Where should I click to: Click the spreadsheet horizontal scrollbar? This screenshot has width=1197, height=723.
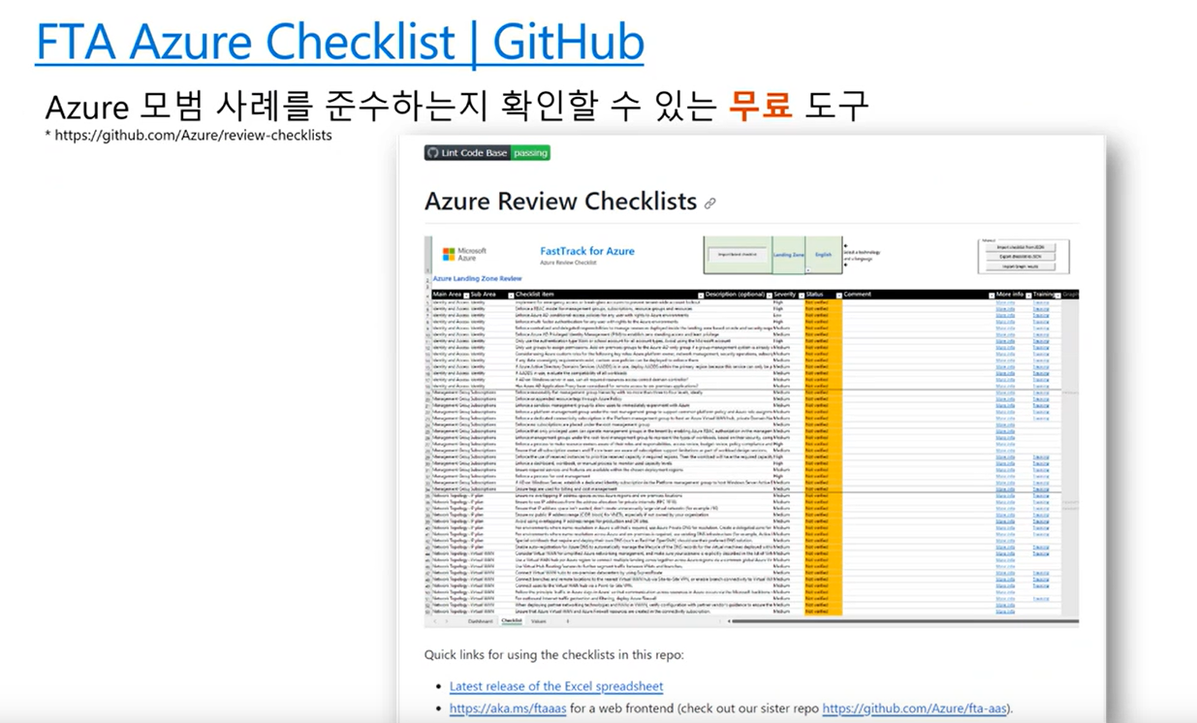(x=904, y=621)
